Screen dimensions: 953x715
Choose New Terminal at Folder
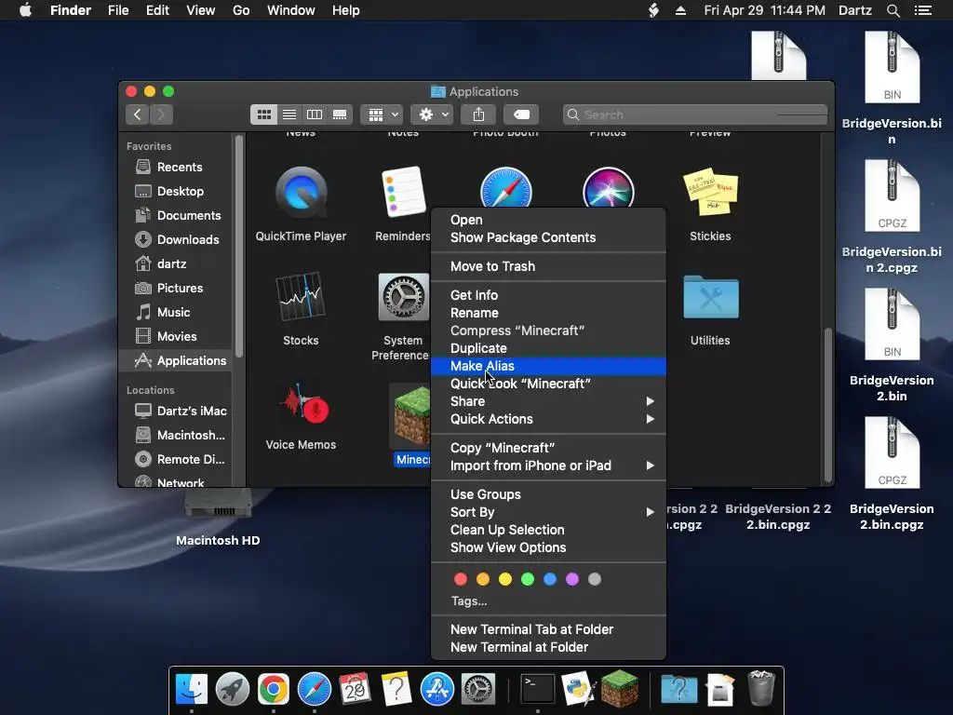tap(548, 647)
